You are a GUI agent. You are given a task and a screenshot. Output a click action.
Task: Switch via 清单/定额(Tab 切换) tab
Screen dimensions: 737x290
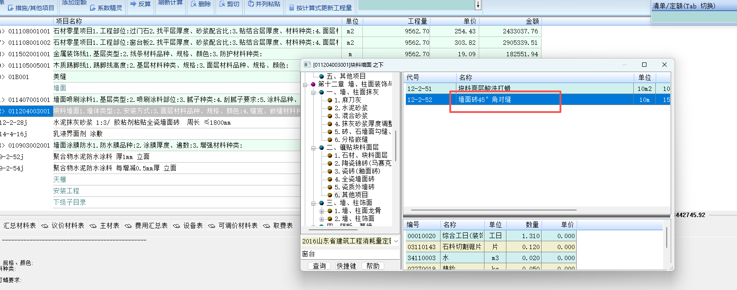(684, 6)
